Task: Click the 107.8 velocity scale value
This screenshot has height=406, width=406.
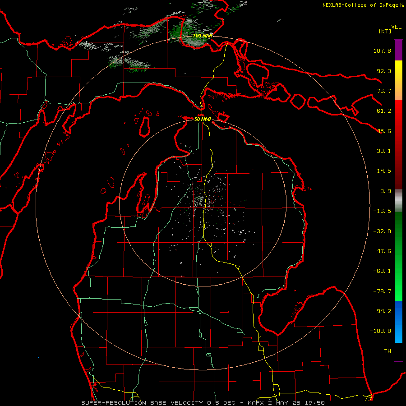Action: (x=382, y=51)
